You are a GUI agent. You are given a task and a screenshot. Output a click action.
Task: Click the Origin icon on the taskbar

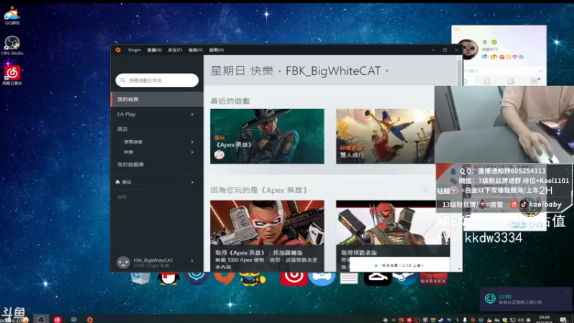[x=90, y=319]
